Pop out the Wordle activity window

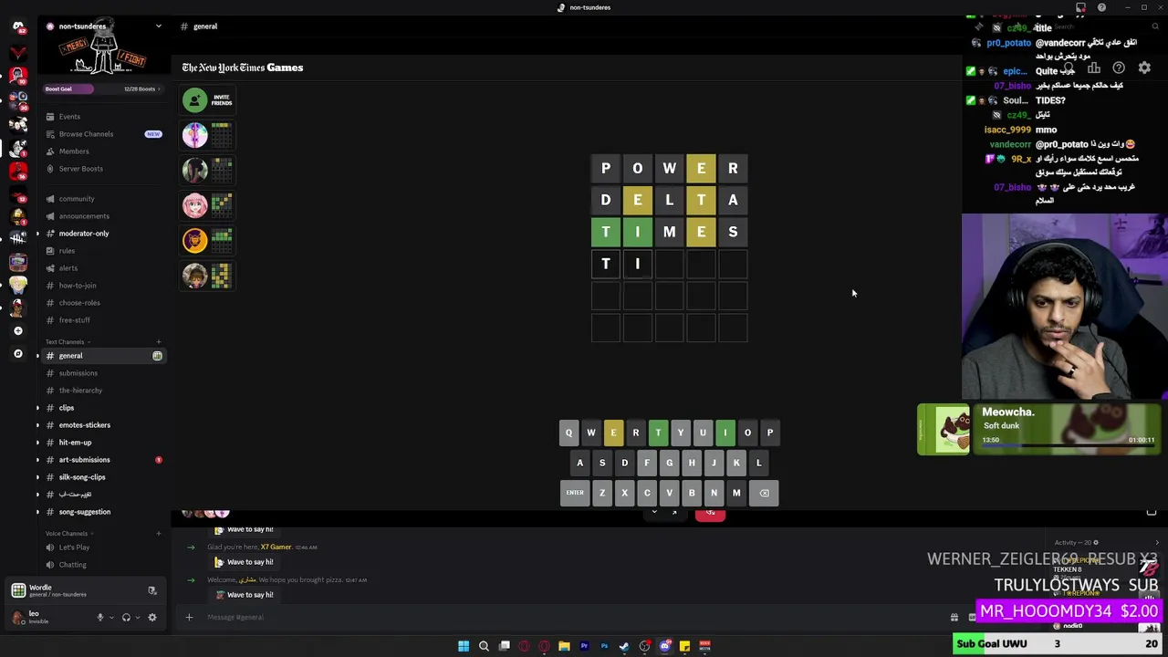[674, 513]
